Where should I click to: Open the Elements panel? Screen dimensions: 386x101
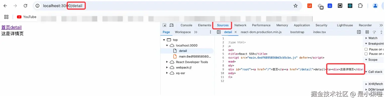(205, 25)
